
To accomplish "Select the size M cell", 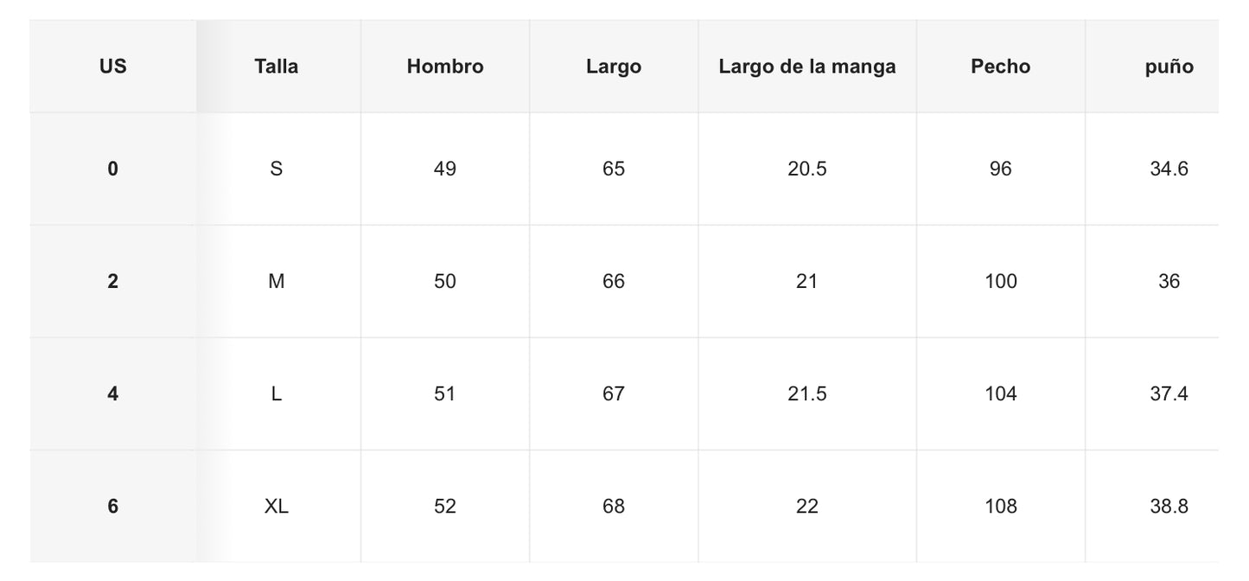I will click(x=277, y=281).
